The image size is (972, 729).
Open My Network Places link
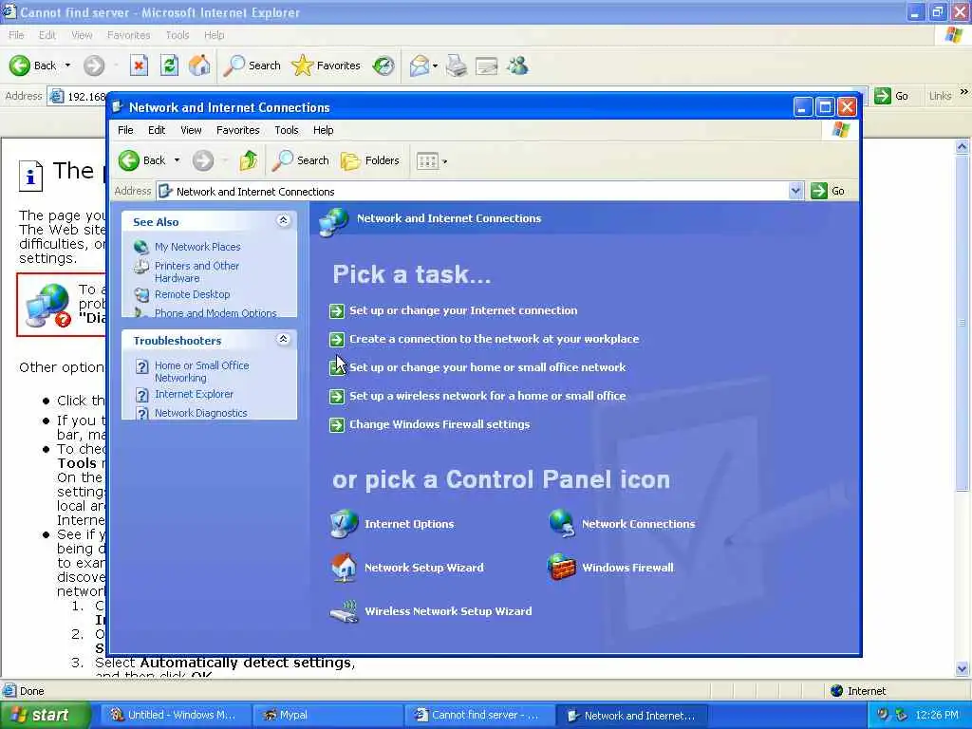[x=197, y=247]
